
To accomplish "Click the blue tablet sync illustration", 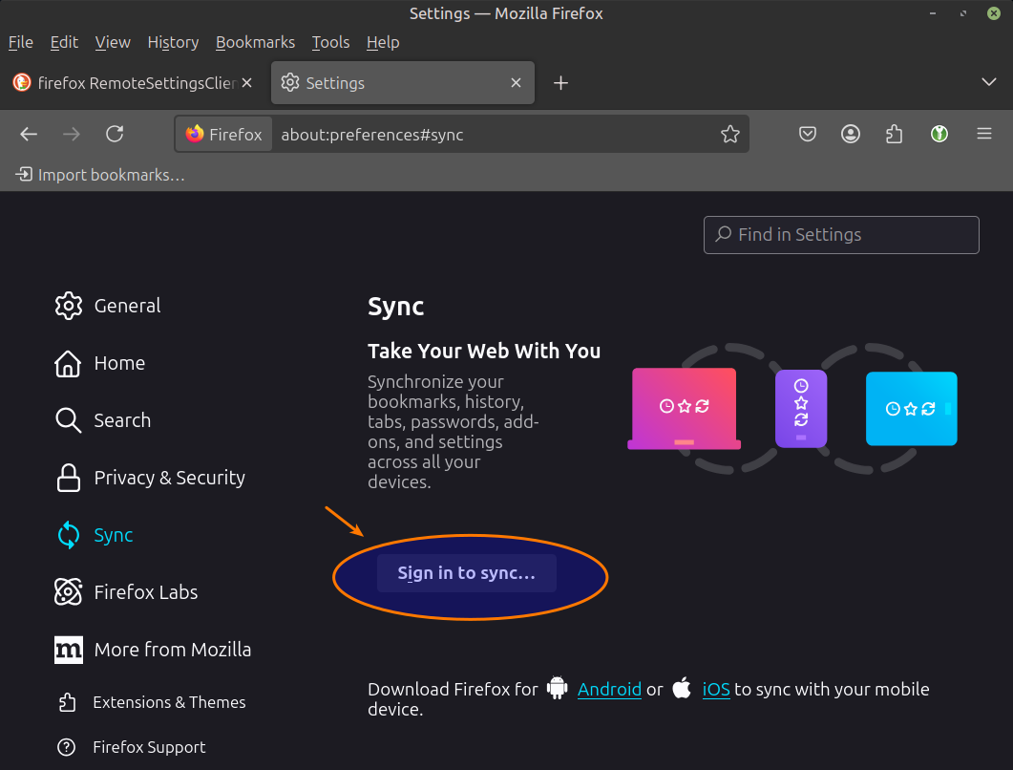I will click(912, 409).
